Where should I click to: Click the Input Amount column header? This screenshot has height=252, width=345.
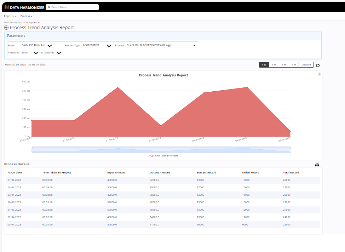[116, 173]
